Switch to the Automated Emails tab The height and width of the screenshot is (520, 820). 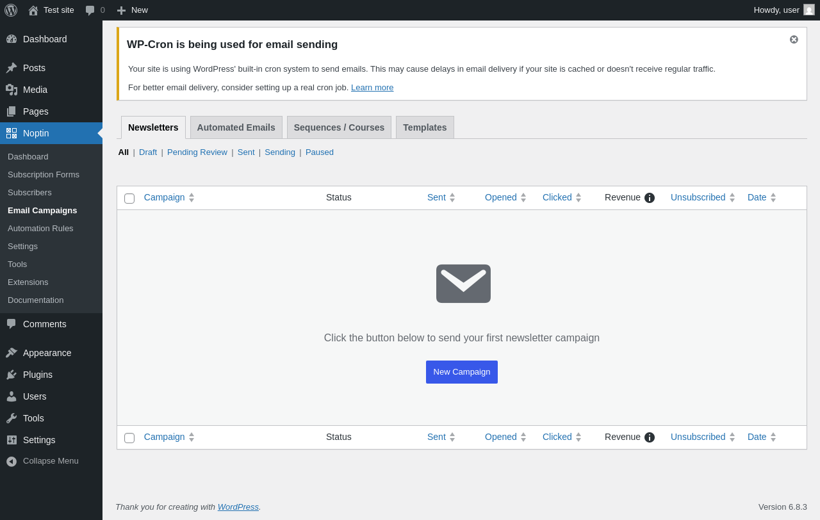point(236,127)
